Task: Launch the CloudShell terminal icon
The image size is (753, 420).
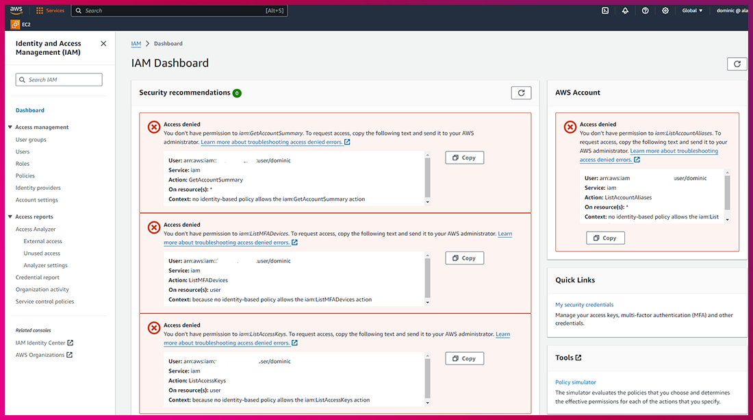Action: pyautogui.click(x=605, y=11)
